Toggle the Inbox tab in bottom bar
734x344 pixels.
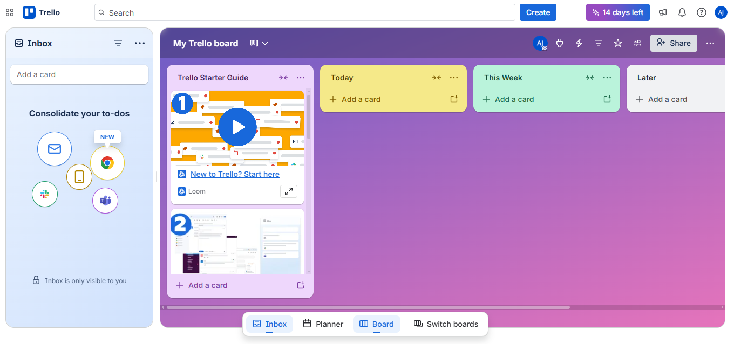point(270,324)
